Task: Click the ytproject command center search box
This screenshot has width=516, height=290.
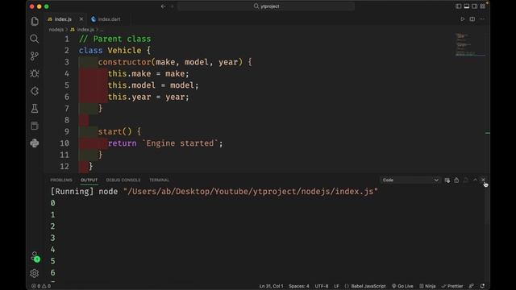Action: click(266, 6)
